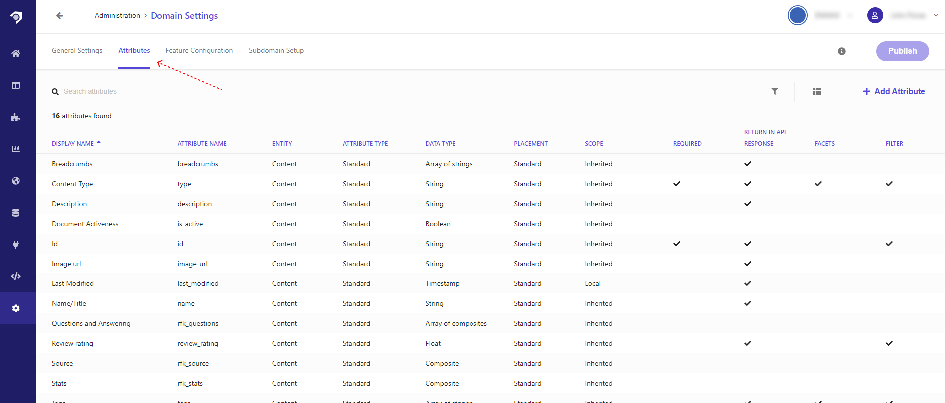Click the logo icon in the sidebar

(16, 17)
